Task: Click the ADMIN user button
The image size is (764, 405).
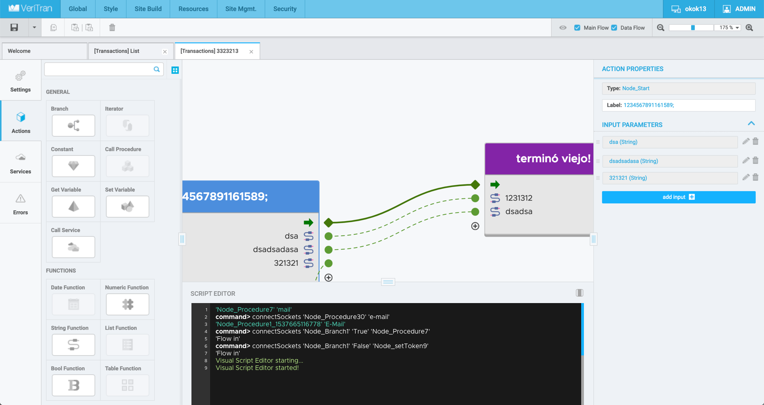Action: click(x=739, y=9)
